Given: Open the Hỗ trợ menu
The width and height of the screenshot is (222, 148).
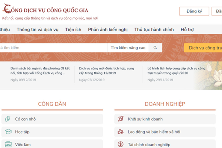Looking at the screenshot, I should (x=187, y=30).
